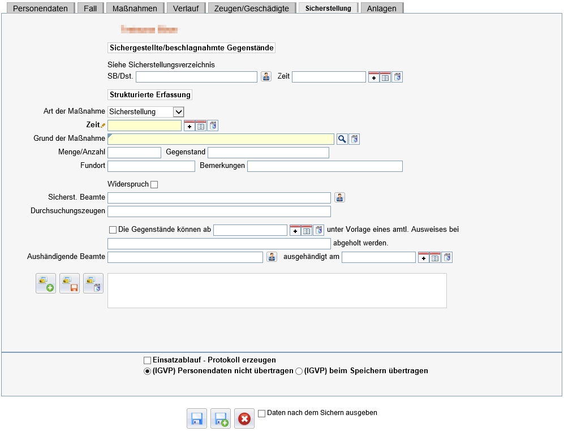Focus the Grund der Maßnahme field
The width and height of the screenshot is (564, 432).
tap(221, 139)
